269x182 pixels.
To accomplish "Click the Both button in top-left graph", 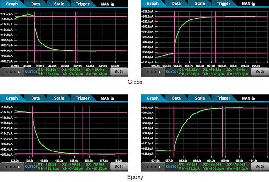I will coord(119,72).
